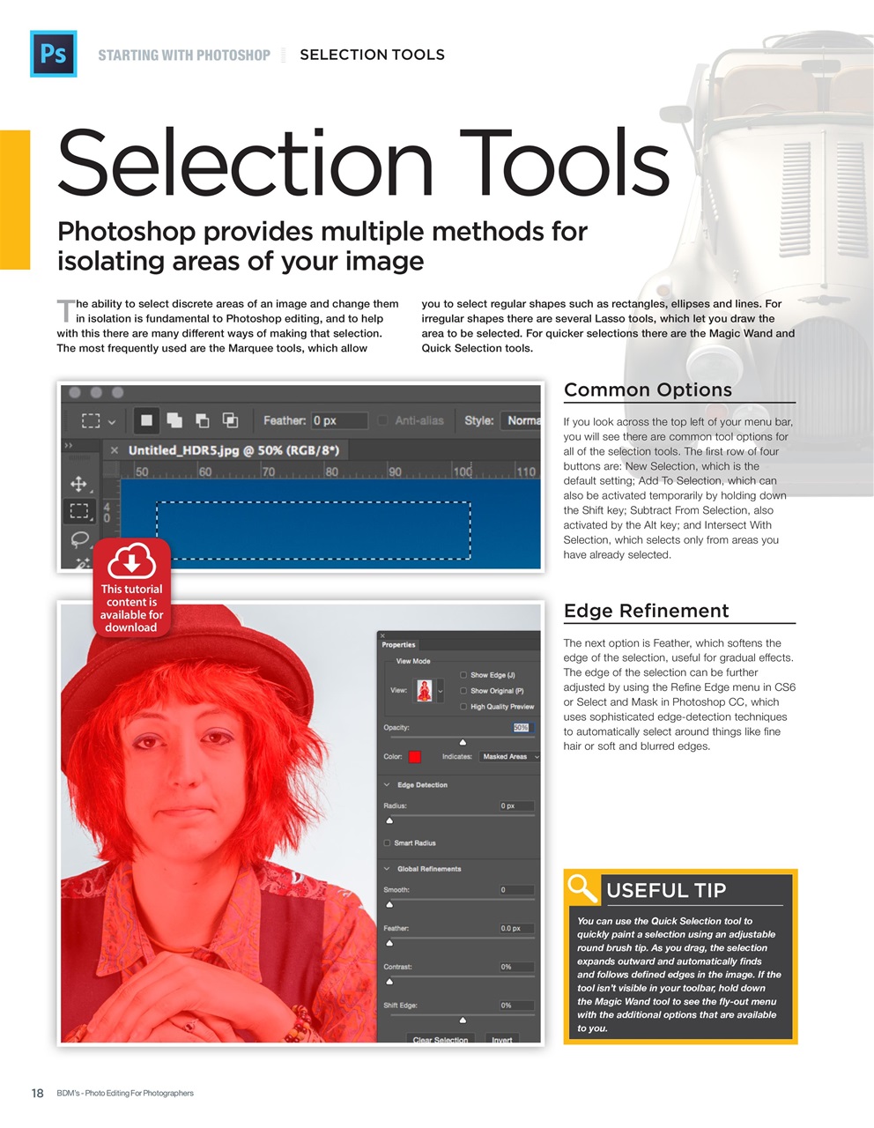Enable Smart Radius
Screen dimensions: 874x1128
coord(386,843)
